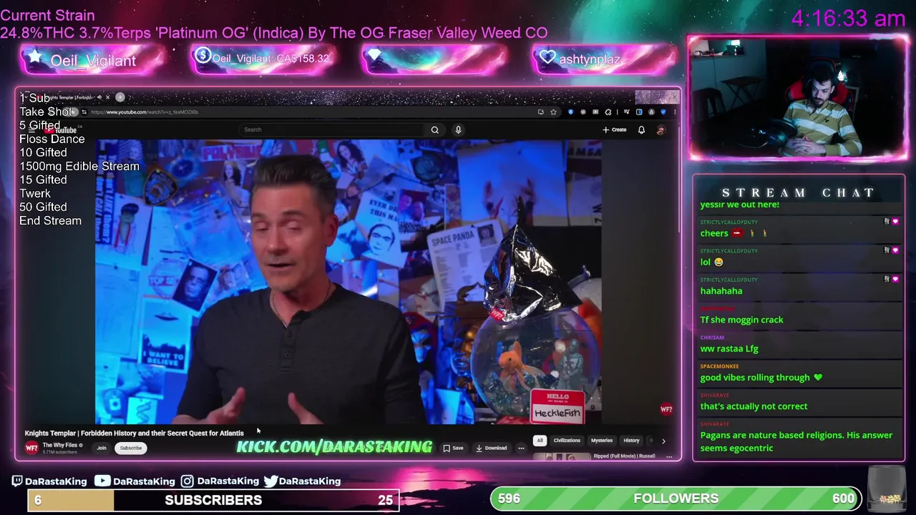The width and height of the screenshot is (916, 515).
Task: Click heart badge beside 'cheers' message
Action: [895, 222]
